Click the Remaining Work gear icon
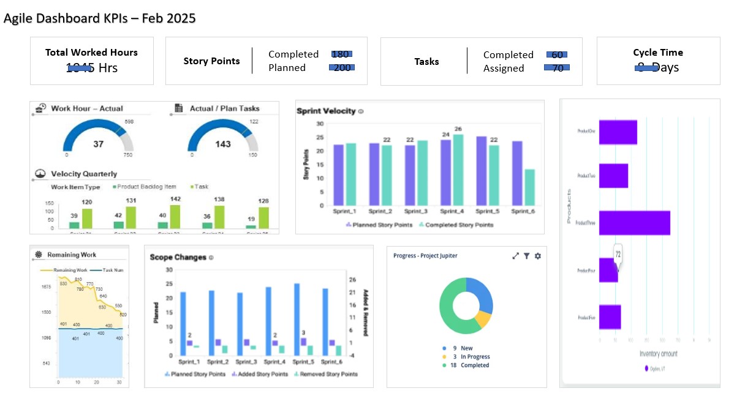The image size is (745, 410). pos(39,255)
